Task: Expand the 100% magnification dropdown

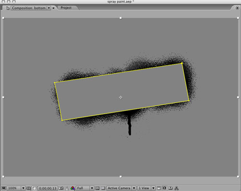Action: click(x=16, y=188)
